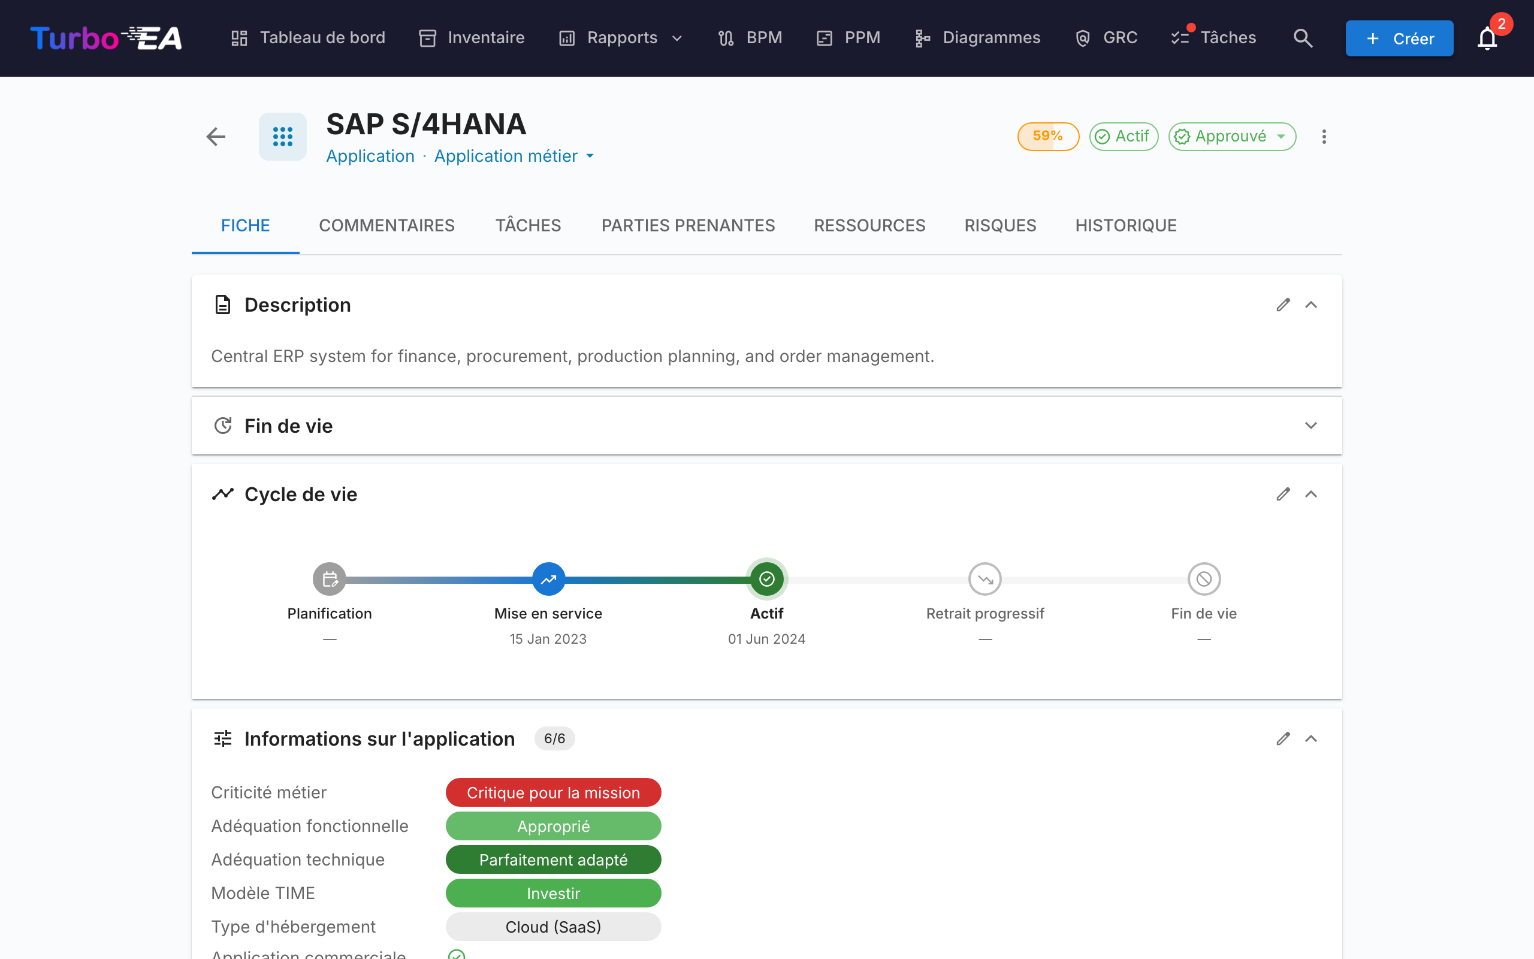Click the Créer button
The image size is (1534, 959).
pyautogui.click(x=1399, y=38)
